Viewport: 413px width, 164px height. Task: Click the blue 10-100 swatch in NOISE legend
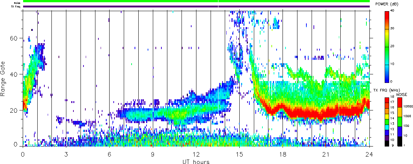click(x=400, y=131)
